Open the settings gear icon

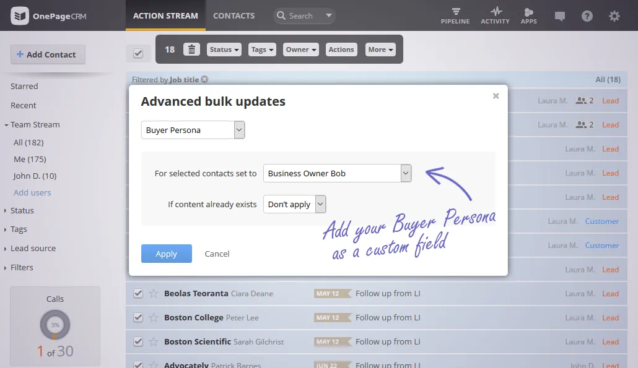(614, 16)
